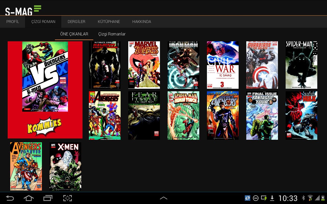Expand the bottom panel up chevron
327x204 pixels.
[x=163, y=198]
